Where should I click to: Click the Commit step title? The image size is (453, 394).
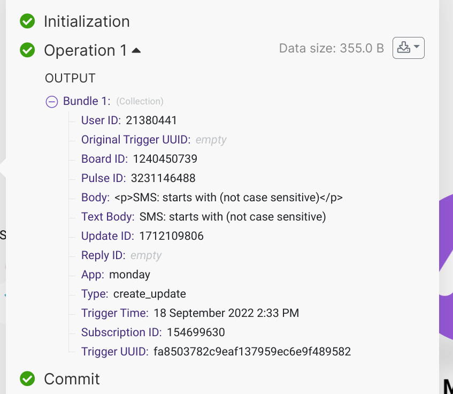[72, 379]
